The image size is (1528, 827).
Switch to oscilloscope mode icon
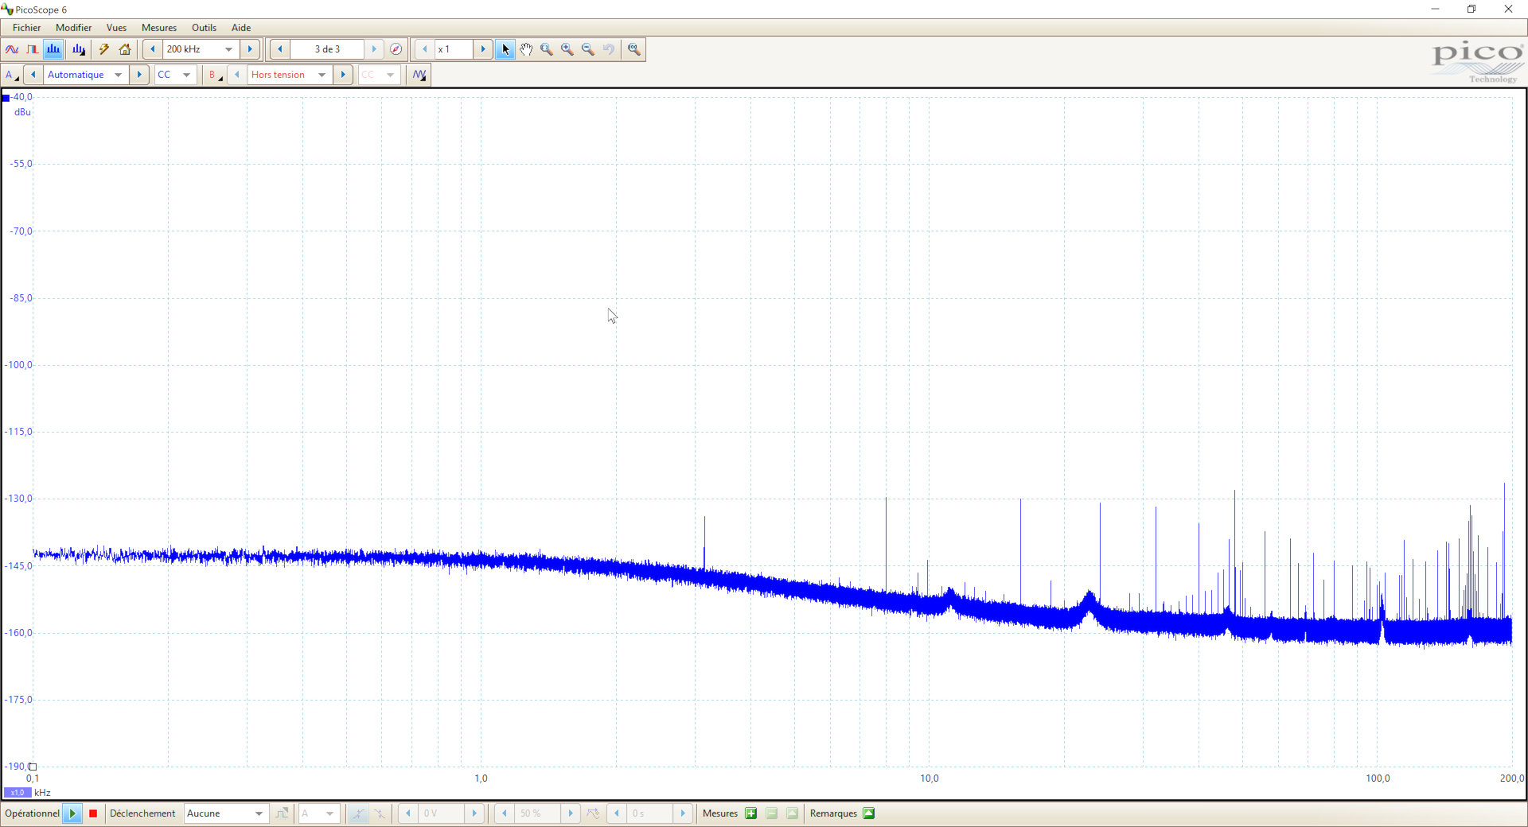[x=12, y=49]
